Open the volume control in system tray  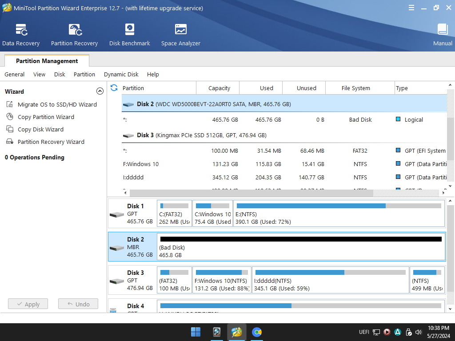(x=419, y=332)
